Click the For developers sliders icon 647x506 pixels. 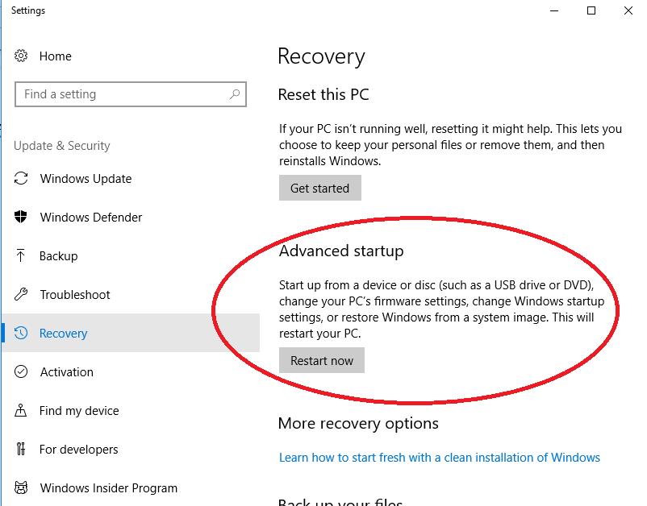pyautogui.click(x=22, y=450)
